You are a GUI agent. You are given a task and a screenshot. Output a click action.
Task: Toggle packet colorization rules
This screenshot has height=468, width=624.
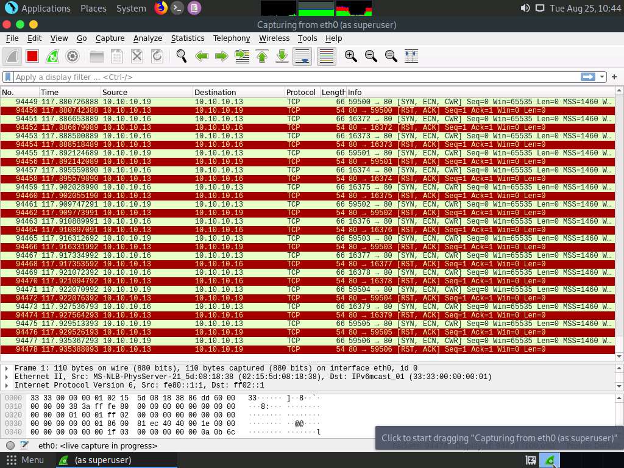pyautogui.click(x=327, y=56)
